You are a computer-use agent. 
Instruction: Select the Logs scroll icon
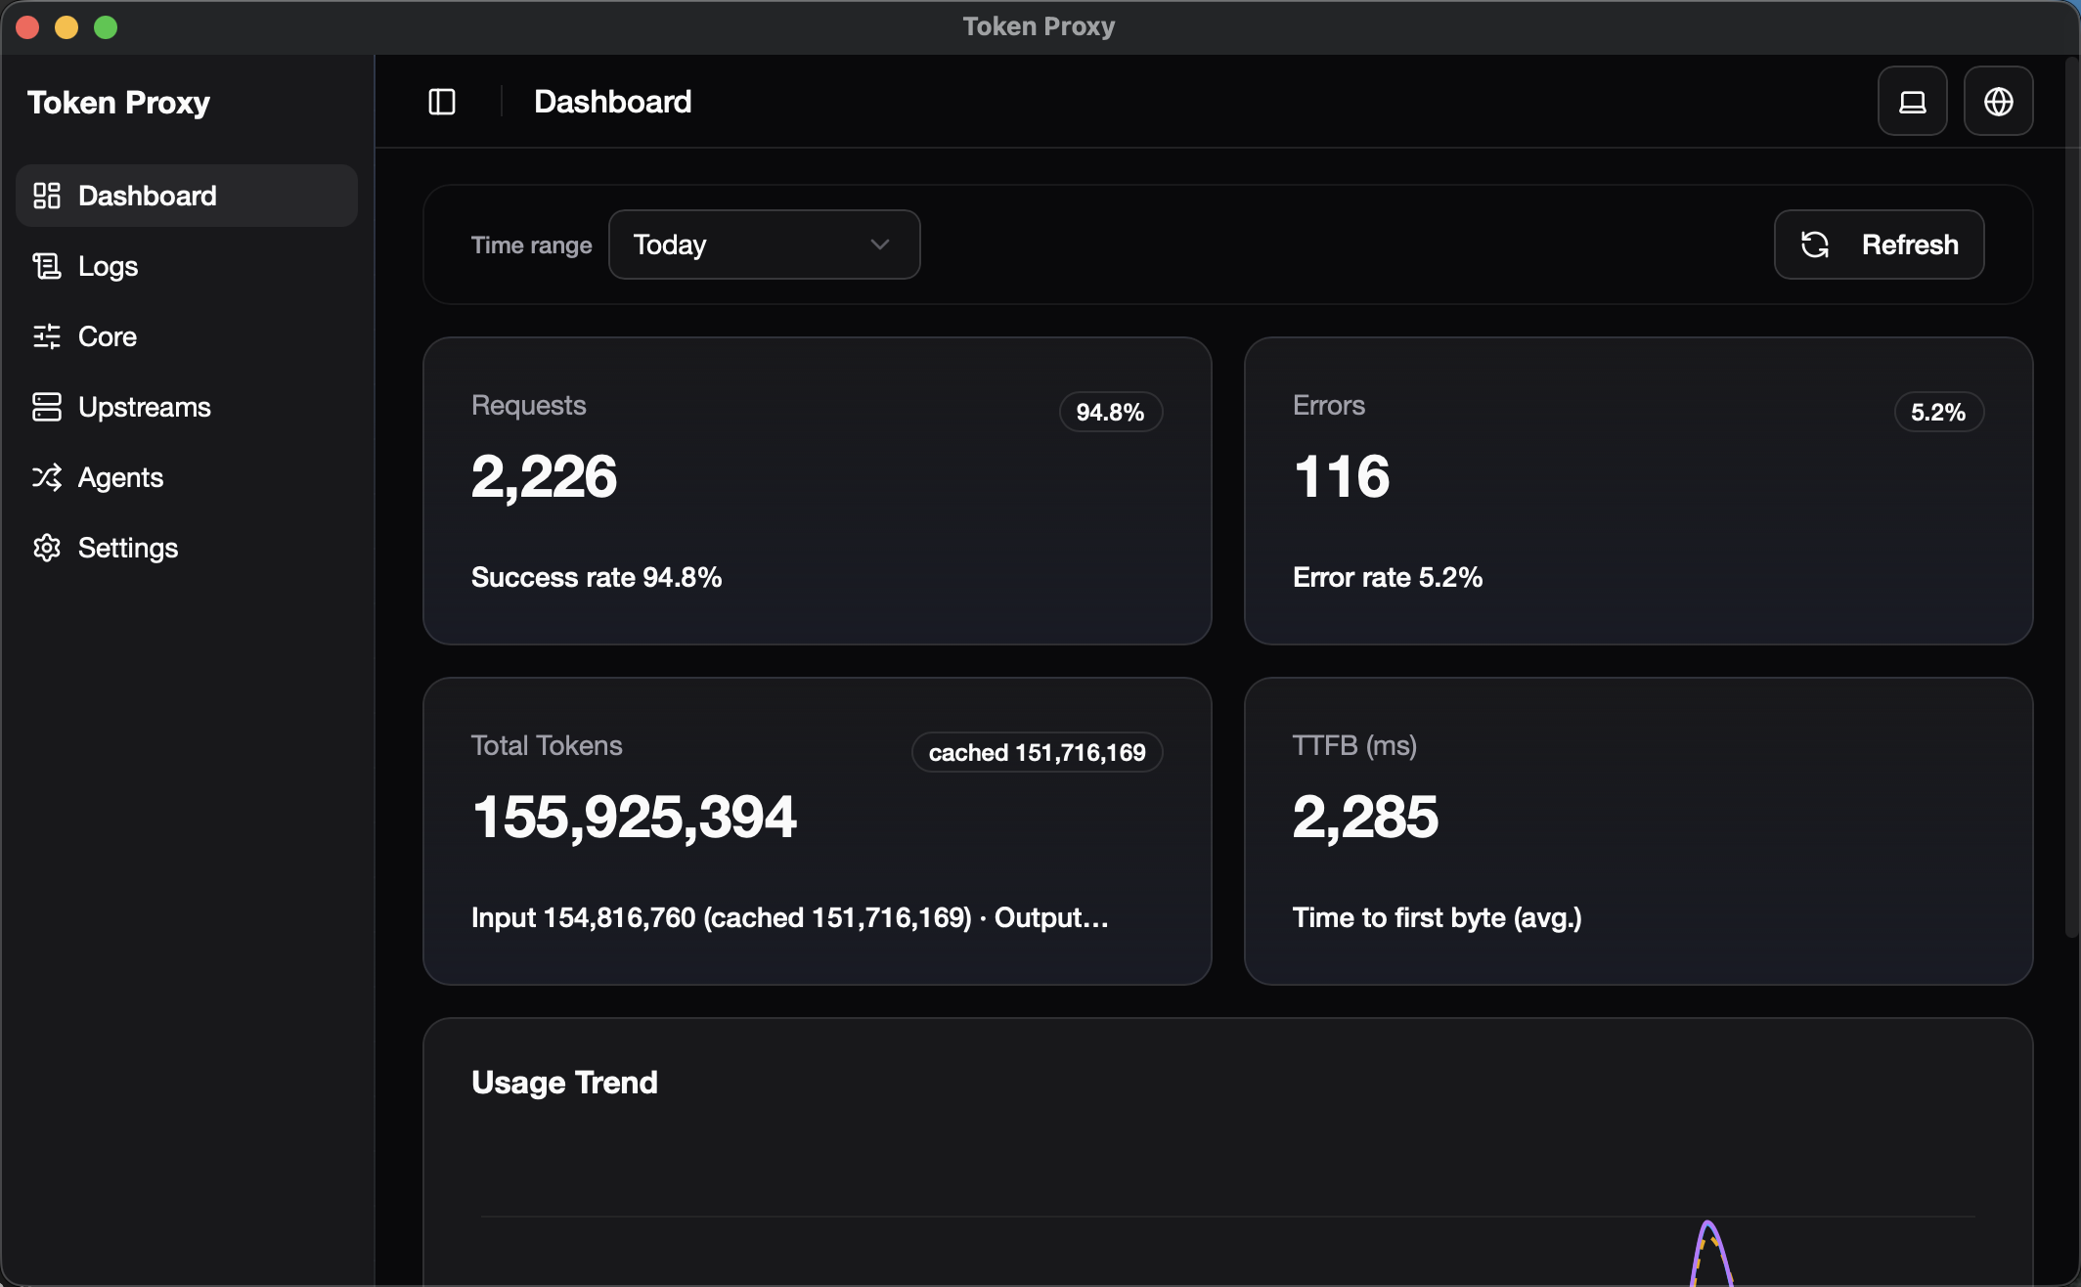coord(46,265)
